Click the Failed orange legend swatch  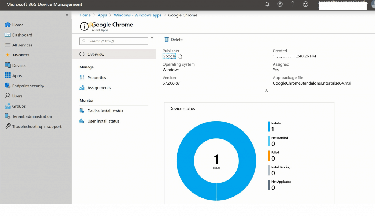coord(269,156)
